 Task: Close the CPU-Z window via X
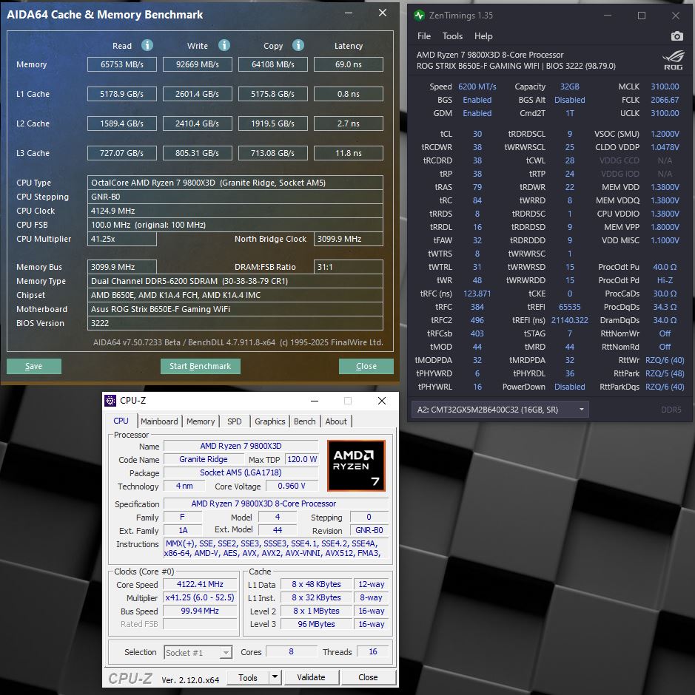coord(382,401)
